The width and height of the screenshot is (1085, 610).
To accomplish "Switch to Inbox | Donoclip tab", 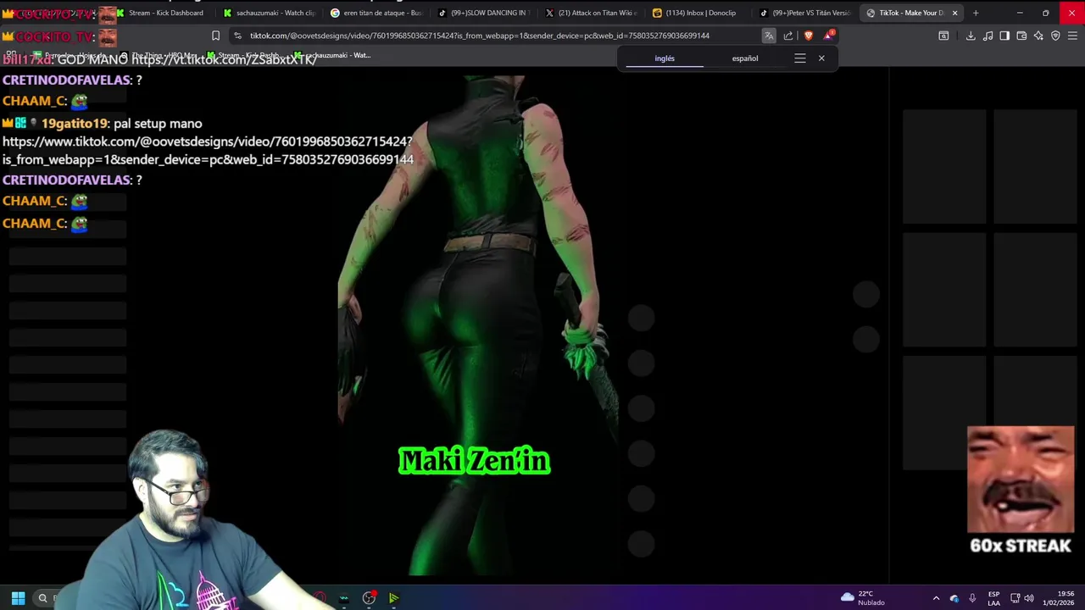I will (x=697, y=13).
